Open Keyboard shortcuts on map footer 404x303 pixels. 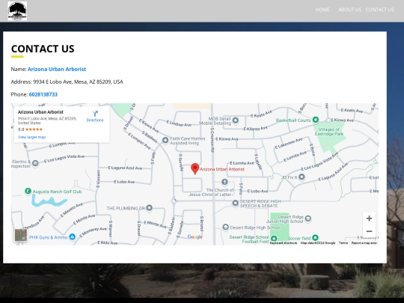284,243
